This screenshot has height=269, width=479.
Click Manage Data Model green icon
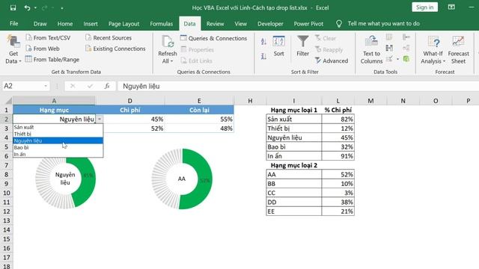pyautogui.click(x=406, y=58)
